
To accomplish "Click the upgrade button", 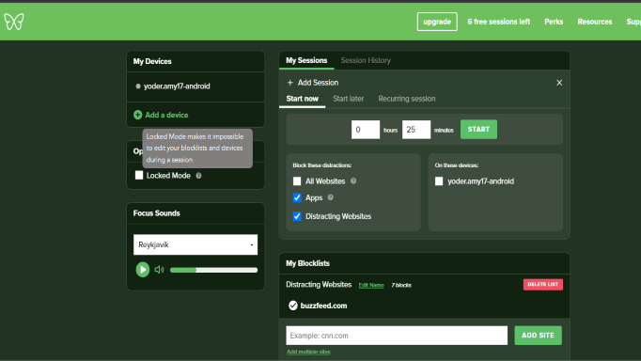I will [x=437, y=22].
